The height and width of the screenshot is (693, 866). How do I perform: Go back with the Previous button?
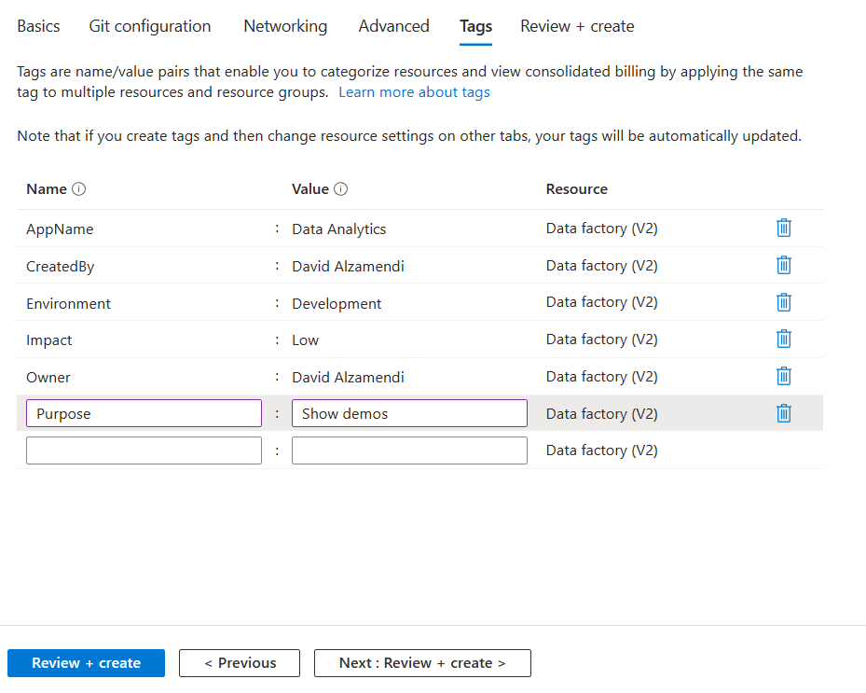click(240, 662)
